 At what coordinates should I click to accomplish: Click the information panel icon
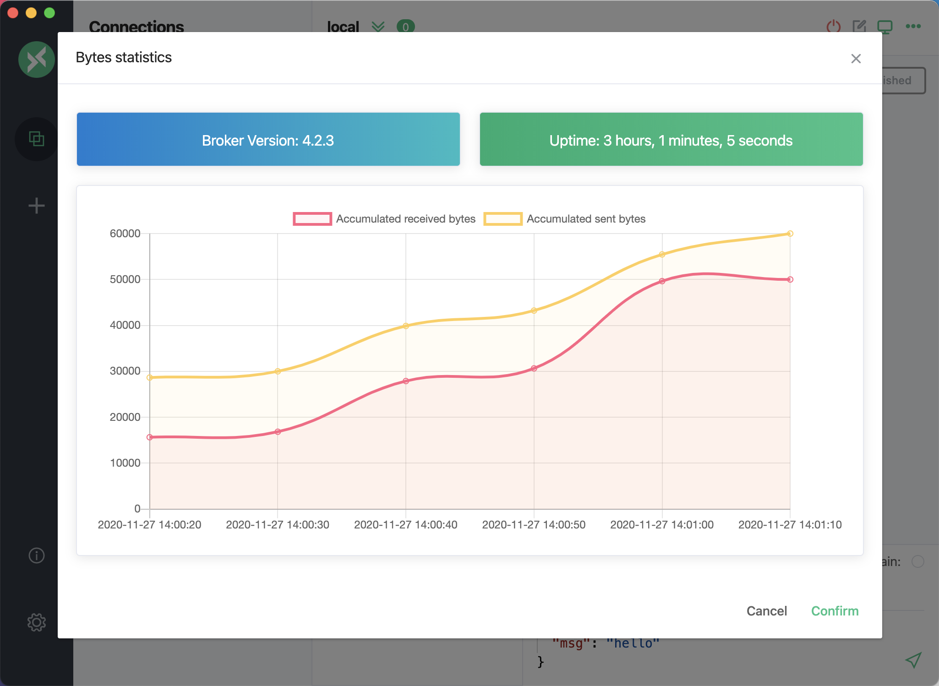tap(37, 555)
